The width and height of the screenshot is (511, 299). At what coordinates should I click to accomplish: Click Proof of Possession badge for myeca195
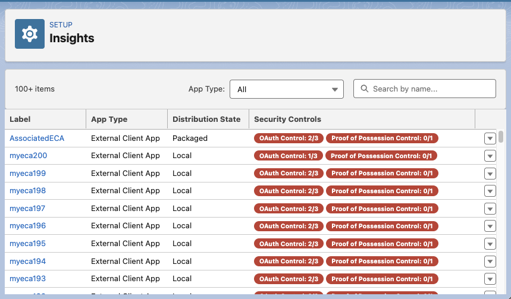click(382, 244)
